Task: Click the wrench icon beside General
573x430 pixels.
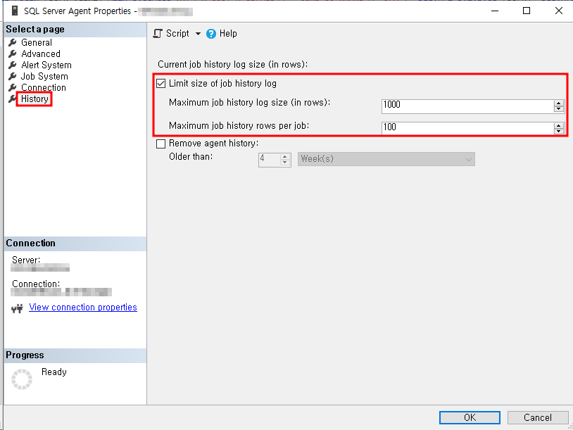Action: click(x=13, y=42)
